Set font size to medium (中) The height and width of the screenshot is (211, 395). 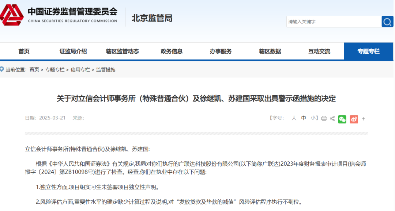tap(304, 118)
